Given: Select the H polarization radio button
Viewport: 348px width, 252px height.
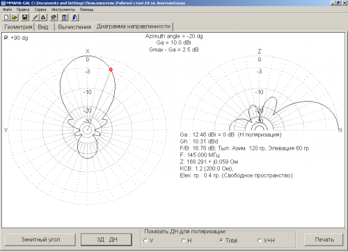Looking at the screenshot, I should (183, 241).
